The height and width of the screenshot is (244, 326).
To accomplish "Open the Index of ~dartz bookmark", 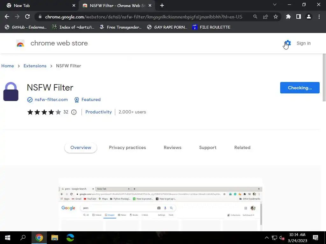I will 73,27.
